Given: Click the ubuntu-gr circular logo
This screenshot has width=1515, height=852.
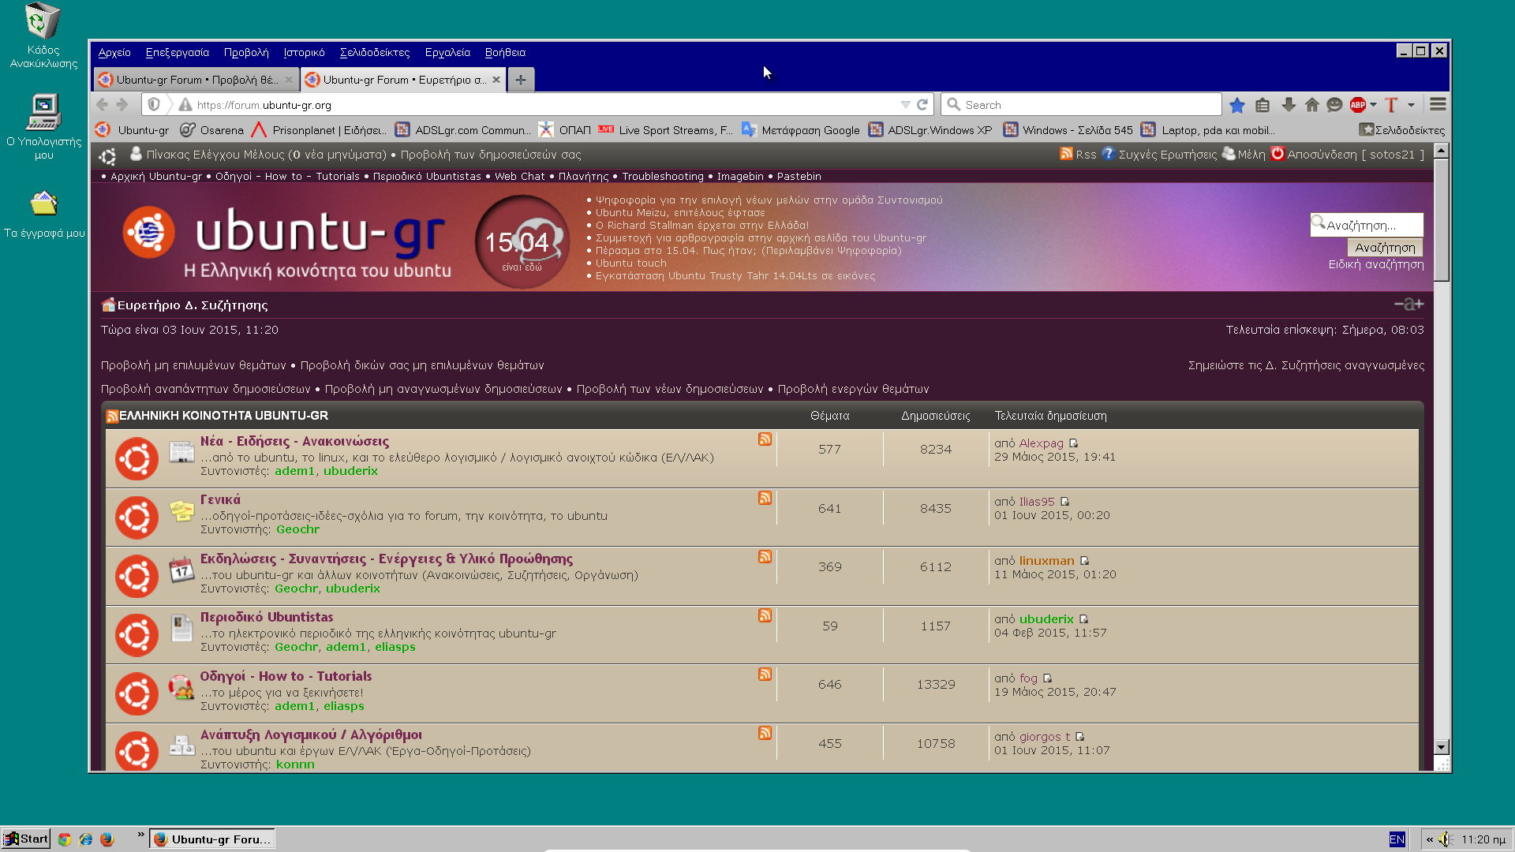Looking at the screenshot, I should pyautogui.click(x=148, y=233).
